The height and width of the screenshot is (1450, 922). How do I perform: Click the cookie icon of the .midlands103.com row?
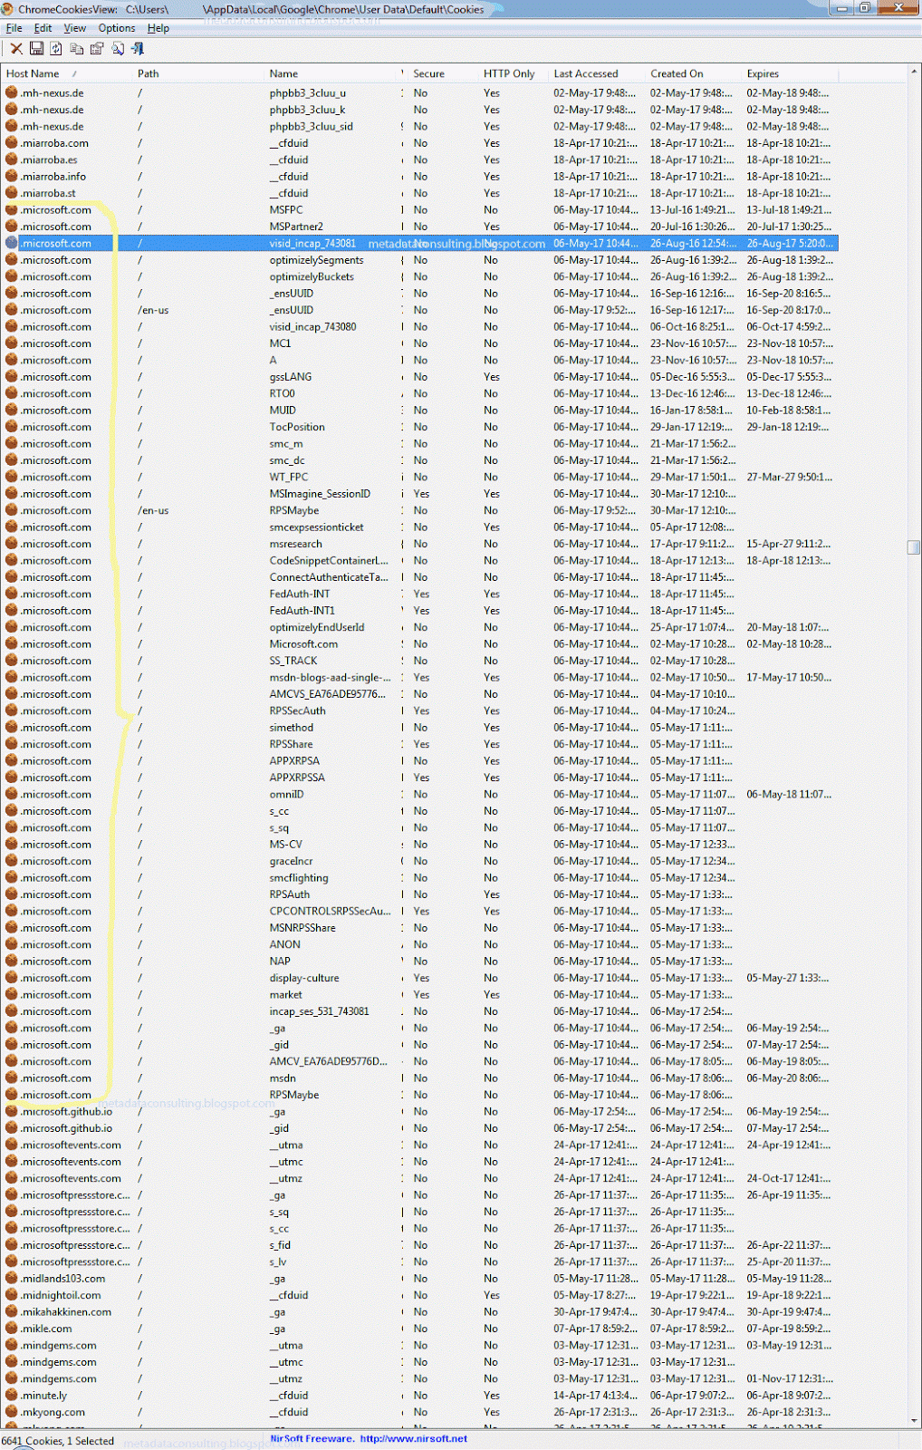12,1279
